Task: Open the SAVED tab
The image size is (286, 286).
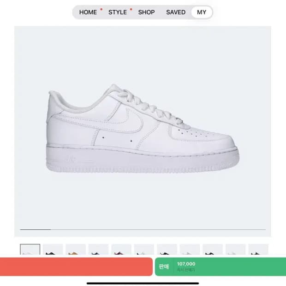Action: click(x=175, y=12)
